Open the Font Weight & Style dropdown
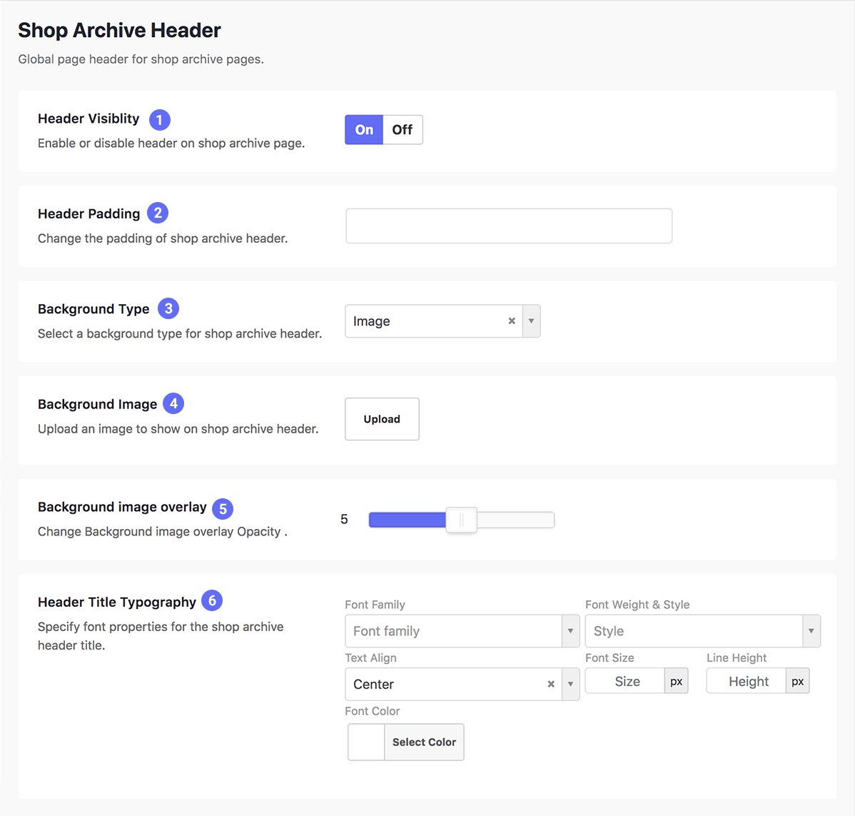This screenshot has height=816, width=855. point(811,631)
